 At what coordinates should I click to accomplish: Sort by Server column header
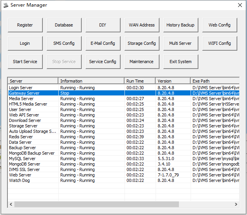click(x=33, y=81)
